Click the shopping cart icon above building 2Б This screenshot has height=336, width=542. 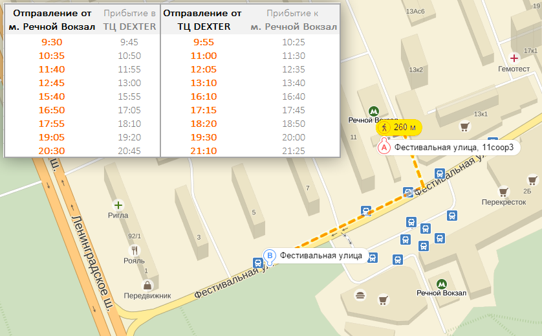(533, 180)
